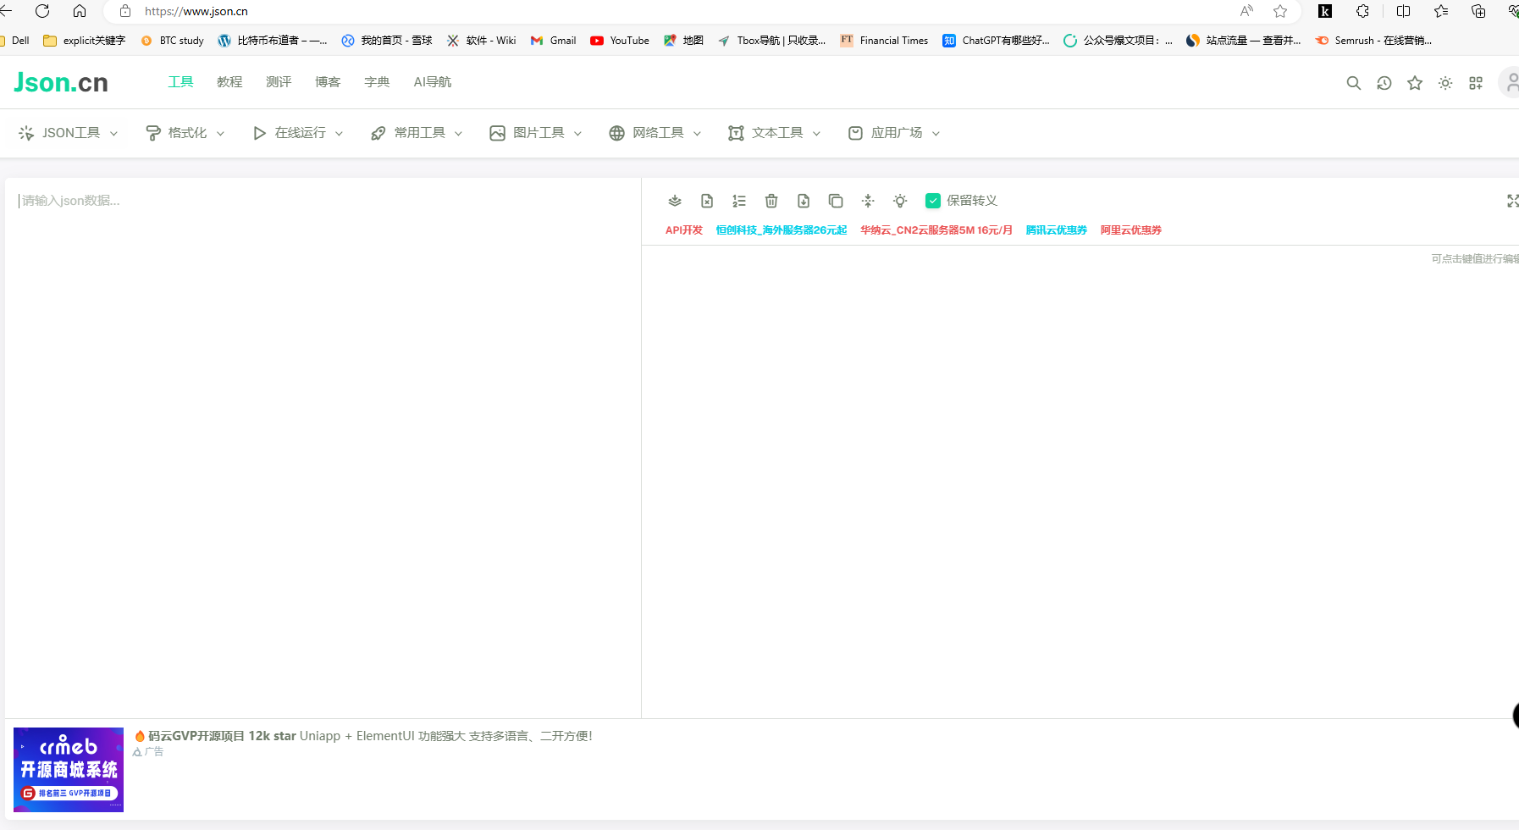The width and height of the screenshot is (1519, 830).
Task: Expand the 常用工具 dropdown menu
Action: (417, 133)
